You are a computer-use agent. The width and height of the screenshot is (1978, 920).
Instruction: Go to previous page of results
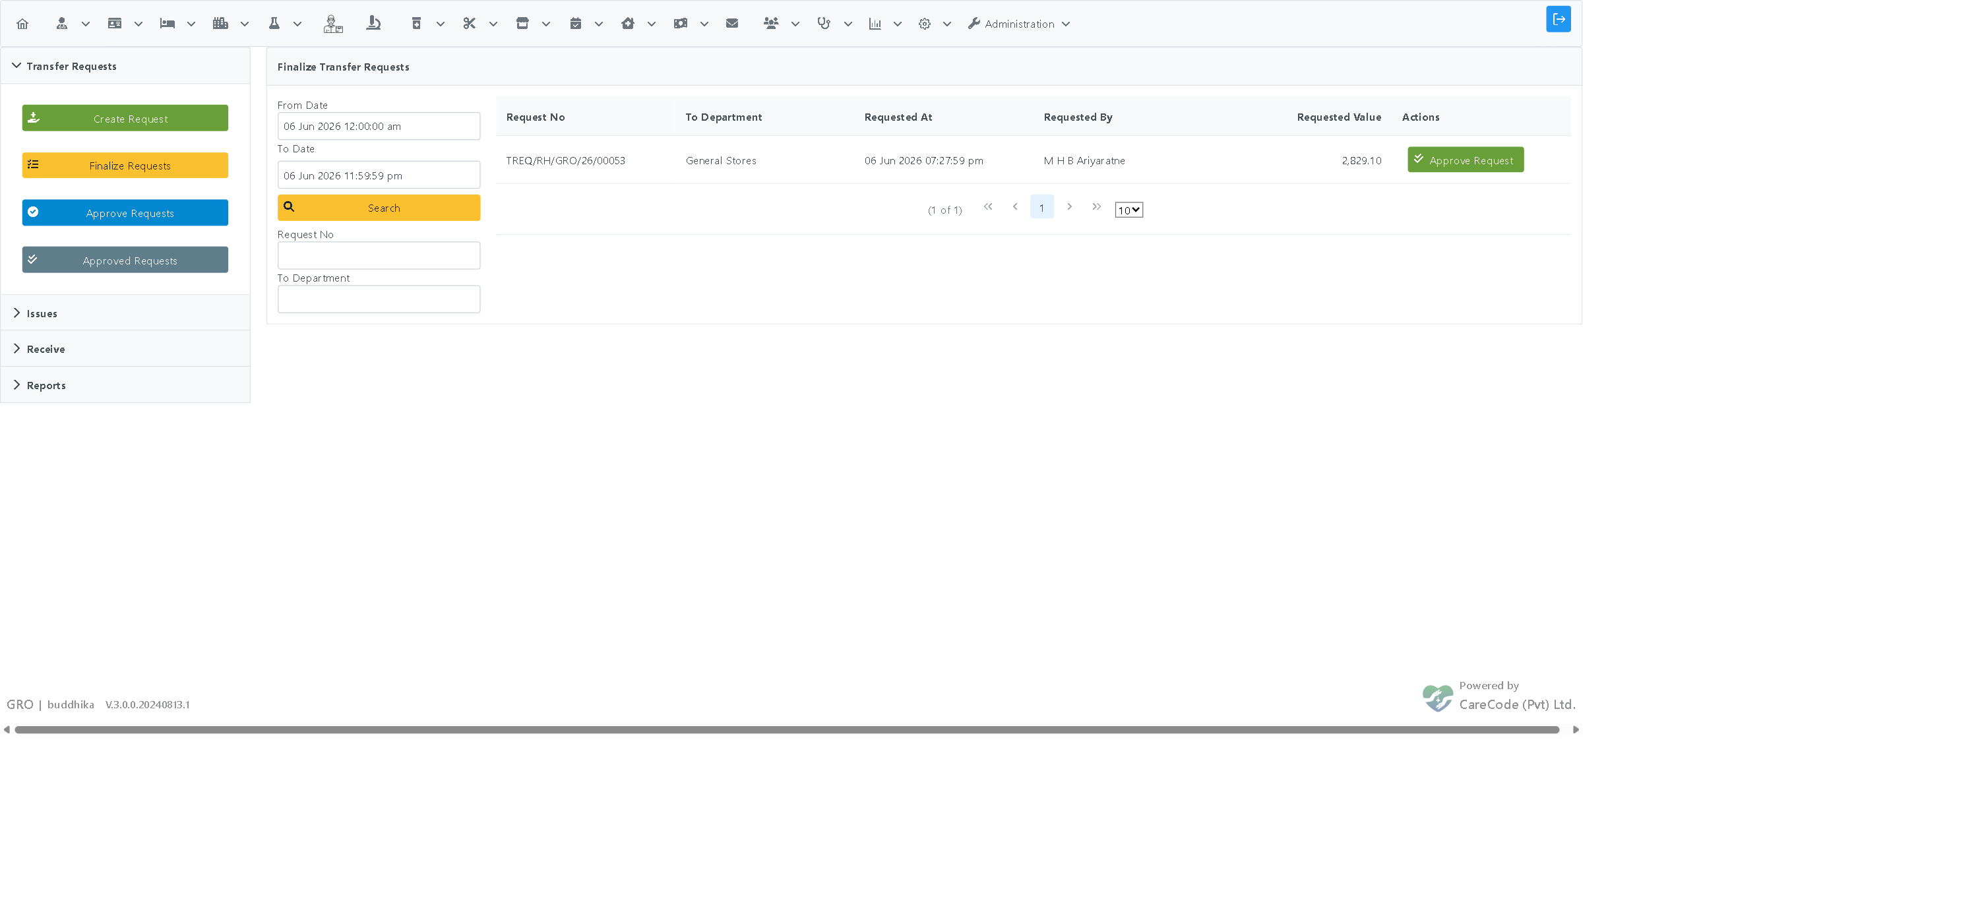tap(1015, 206)
